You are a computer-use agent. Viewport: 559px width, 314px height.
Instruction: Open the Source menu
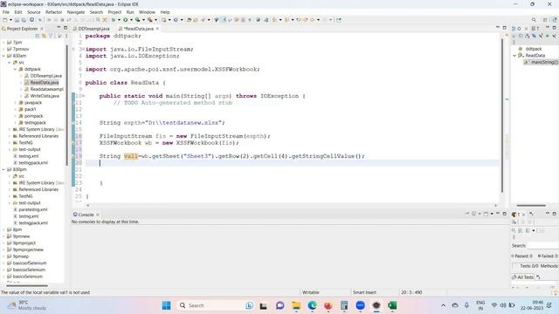click(x=34, y=12)
